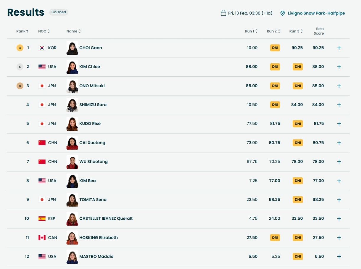Click the Finished status badge
The width and height of the screenshot is (361, 269).
[59, 12]
